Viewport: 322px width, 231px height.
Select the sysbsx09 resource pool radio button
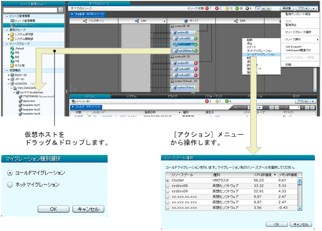pos(167,191)
